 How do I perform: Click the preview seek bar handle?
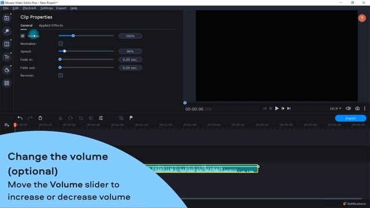point(185,103)
